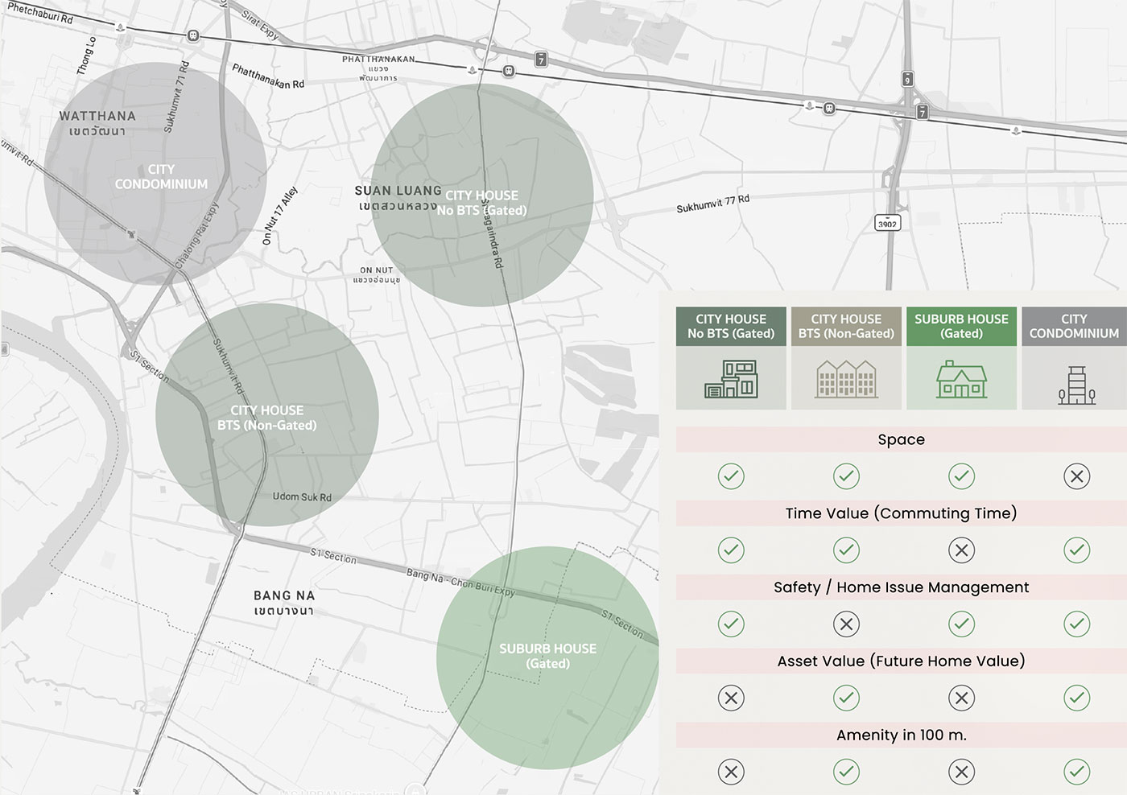The width and height of the screenshot is (1127, 795).
Task: Click Safety checkmark for City Condominium
Action: tap(1076, 624)
